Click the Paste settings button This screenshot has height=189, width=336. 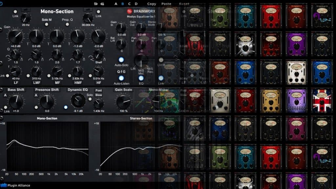click(166, 4)
